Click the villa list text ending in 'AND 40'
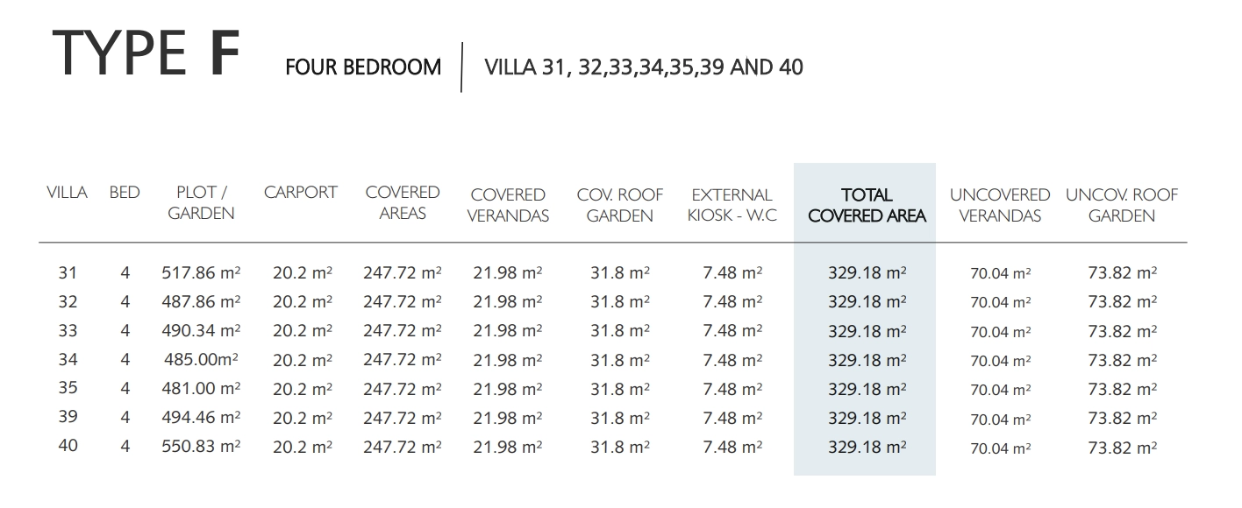 [x=644, y=67]
